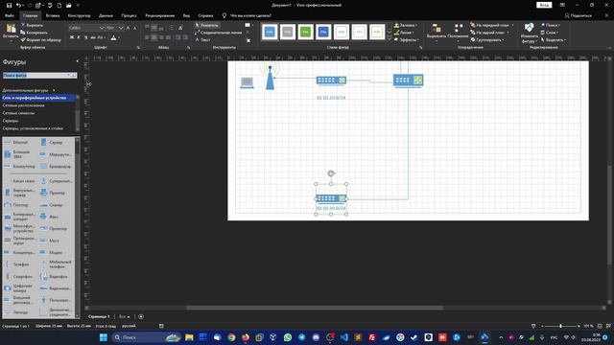Click Copy (Копировать) in the clipboard group
This screenshot has width=614, height=345.
pos(35,33)
